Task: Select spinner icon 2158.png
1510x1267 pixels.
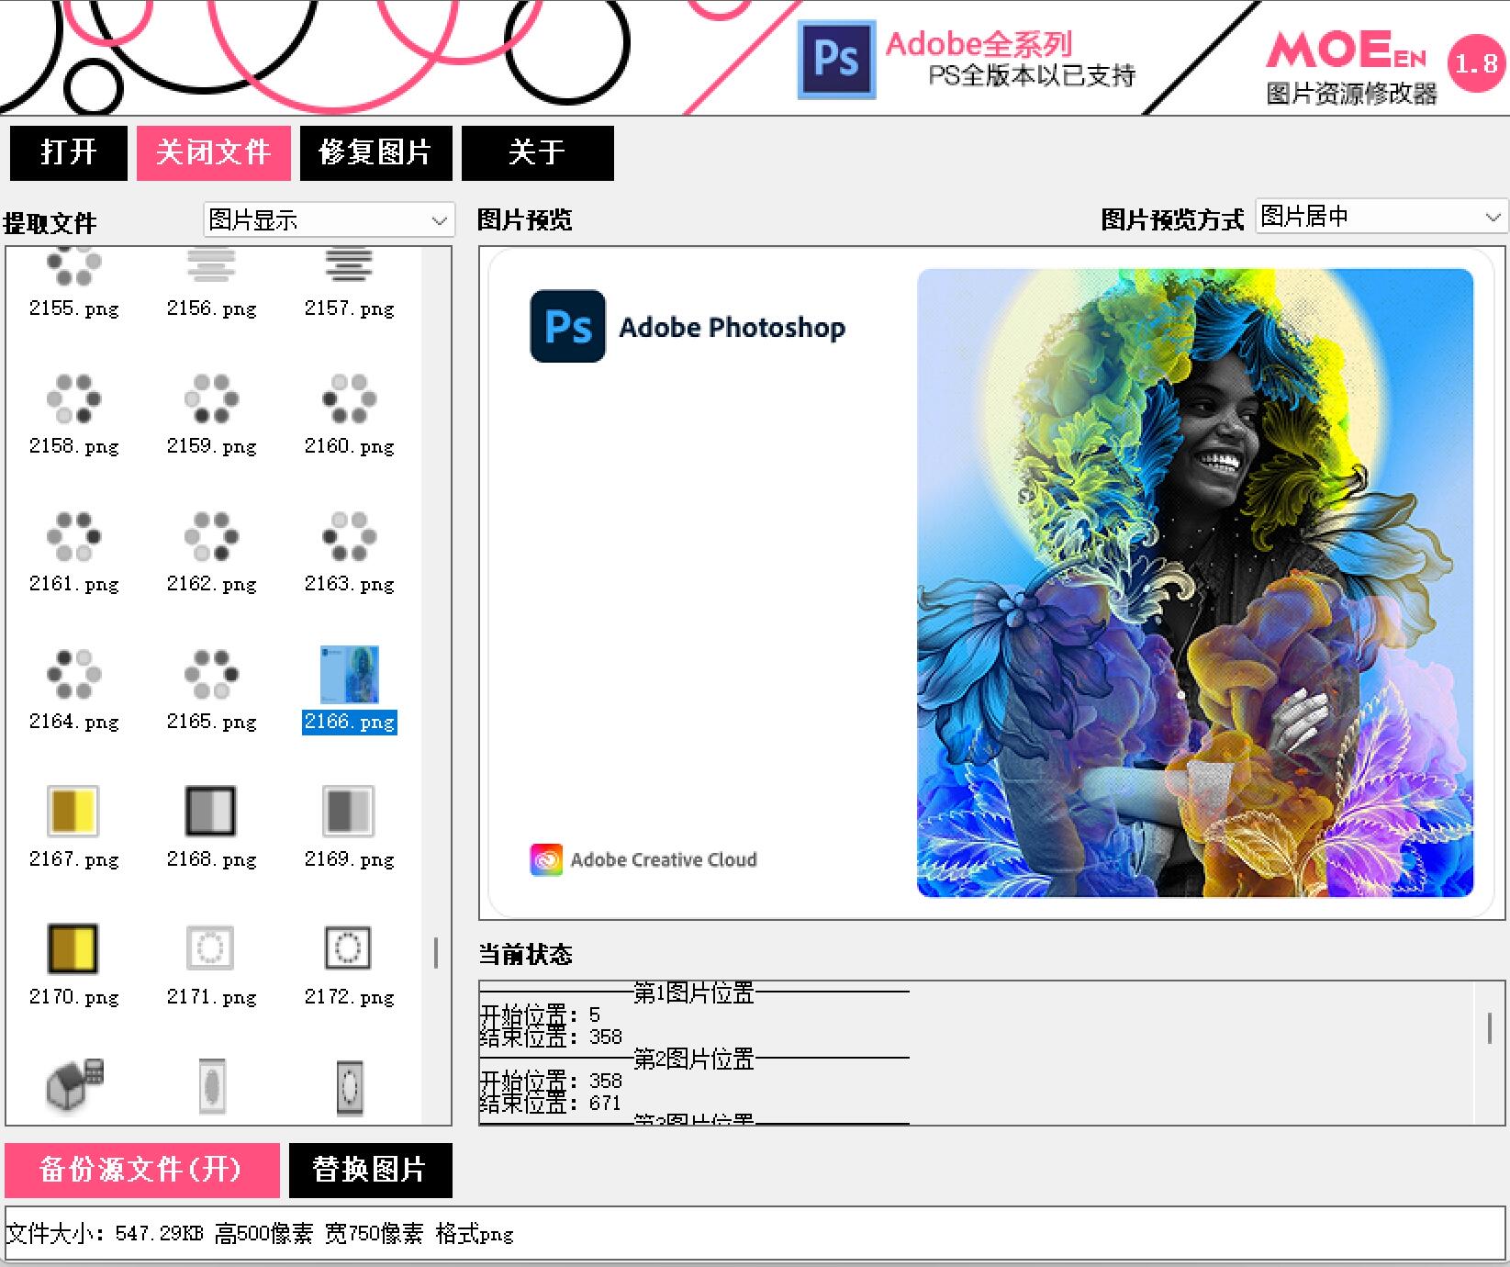Action: pos(74,415)
